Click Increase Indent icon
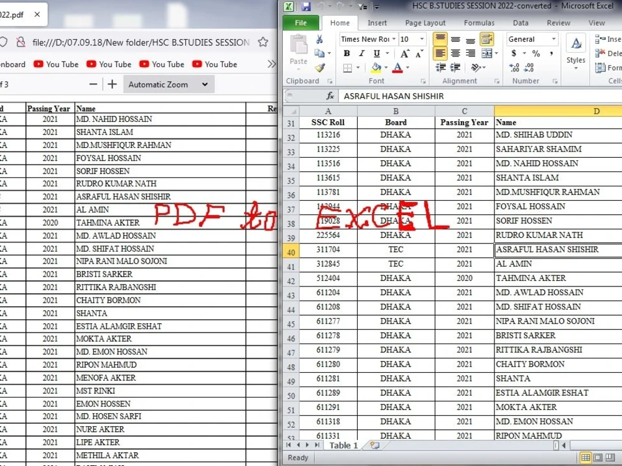Viewport: 622px width, 466px height. tap(455, 68)
